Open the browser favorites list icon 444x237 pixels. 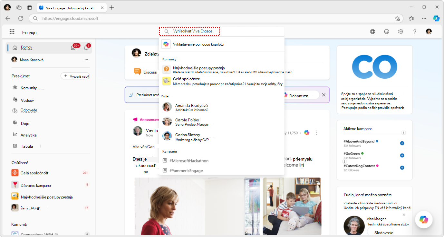pyautogui.click(x=411, y=18)
